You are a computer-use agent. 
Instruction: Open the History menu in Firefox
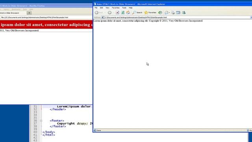pos(6,9)
